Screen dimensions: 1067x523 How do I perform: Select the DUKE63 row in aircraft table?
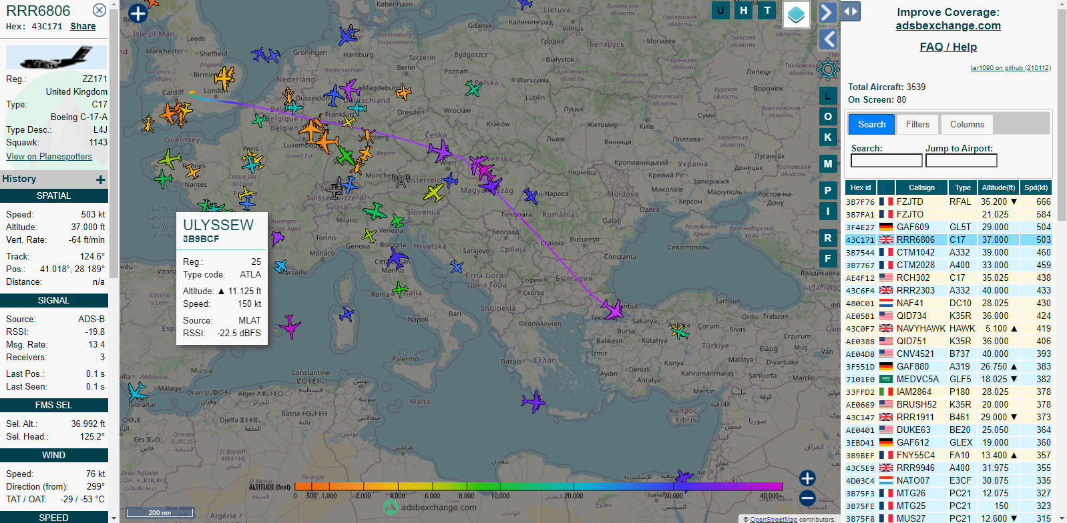pyautogui.click(x=948, y=430)
